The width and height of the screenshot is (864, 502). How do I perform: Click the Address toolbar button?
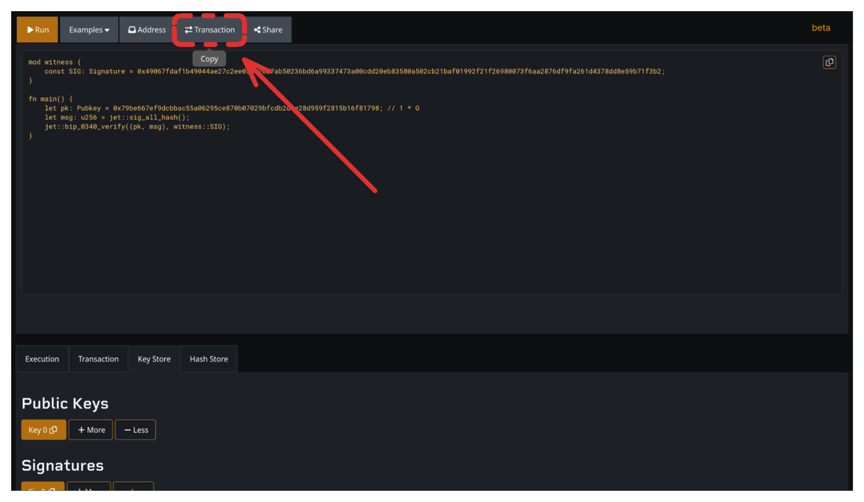(147, 30)
